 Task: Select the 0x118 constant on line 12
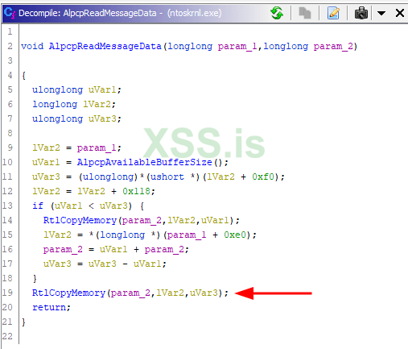[x=136, y=191]
